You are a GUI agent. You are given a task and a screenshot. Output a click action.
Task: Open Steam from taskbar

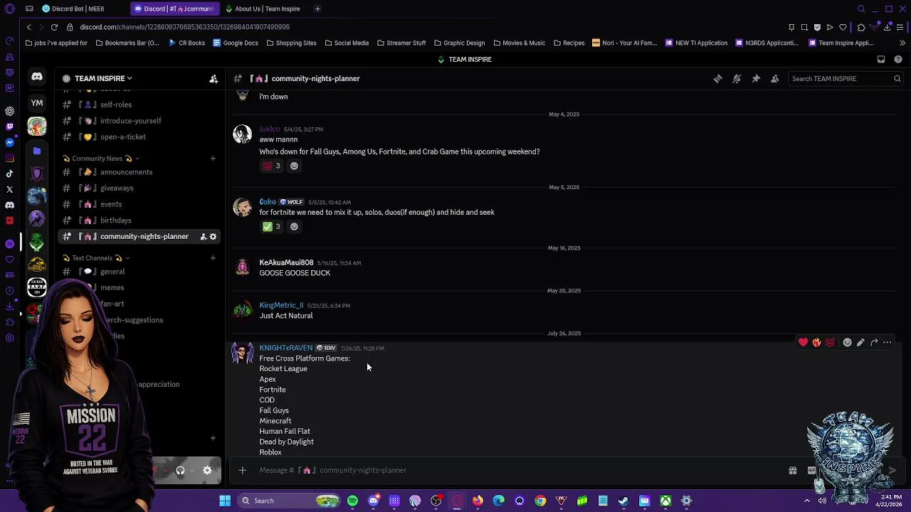coord(623,501)
